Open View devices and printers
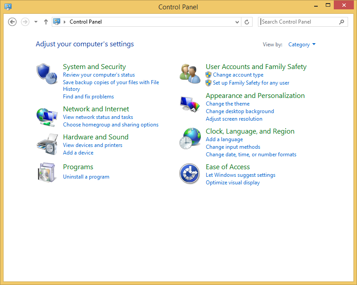 pos(93,145)
